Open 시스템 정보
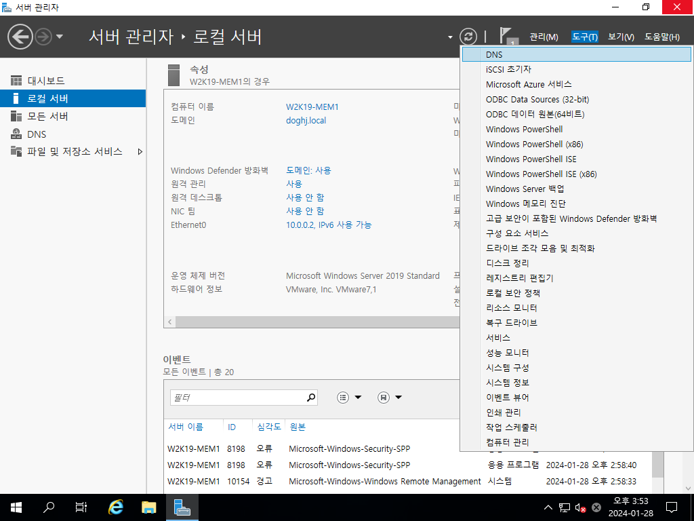The image size is (694, 521). [576, 383]
